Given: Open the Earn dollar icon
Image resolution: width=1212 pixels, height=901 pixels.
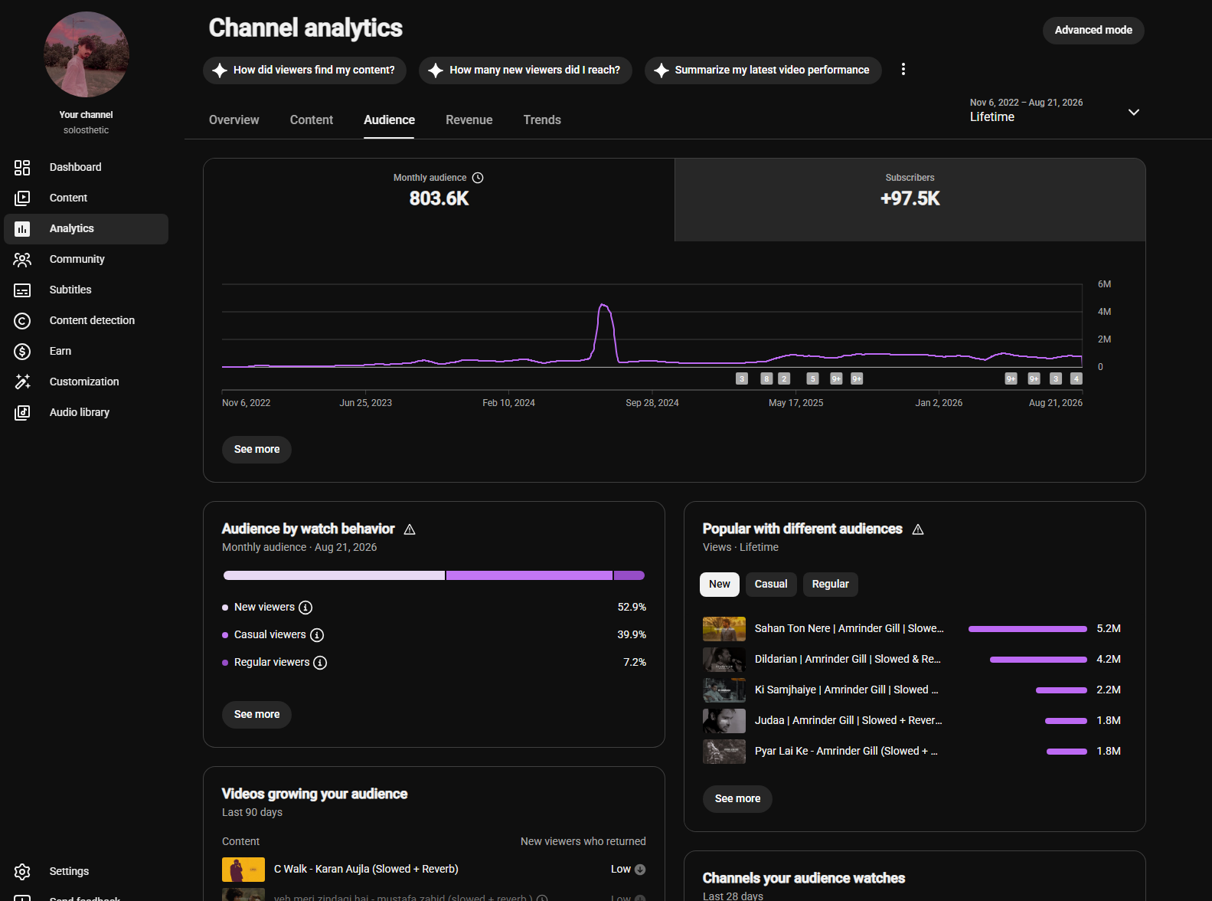Looking at the screenshot, I should 22,351.
